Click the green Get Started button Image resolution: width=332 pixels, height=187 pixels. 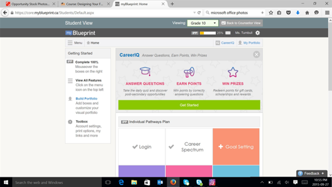(x=189, y=105)
